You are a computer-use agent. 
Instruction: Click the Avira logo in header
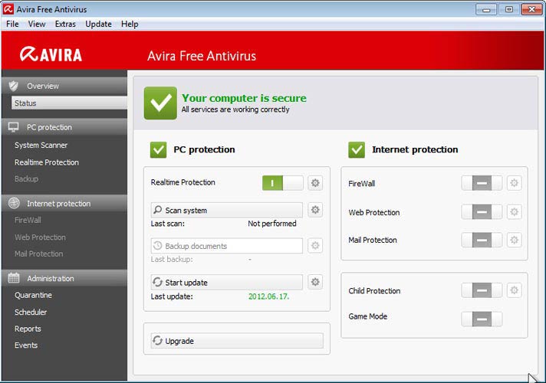(51, 55)
